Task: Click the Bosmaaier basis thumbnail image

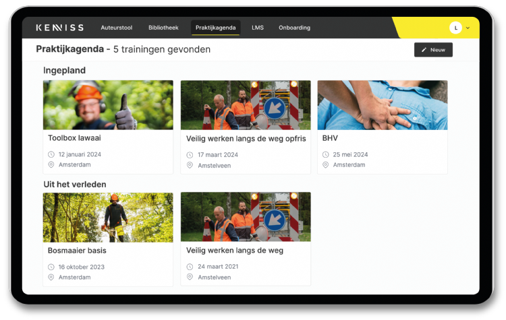Action: (x=108, y=217)
